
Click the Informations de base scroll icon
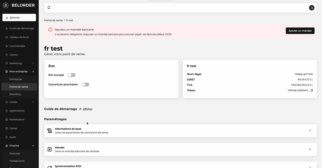point(49,131)
